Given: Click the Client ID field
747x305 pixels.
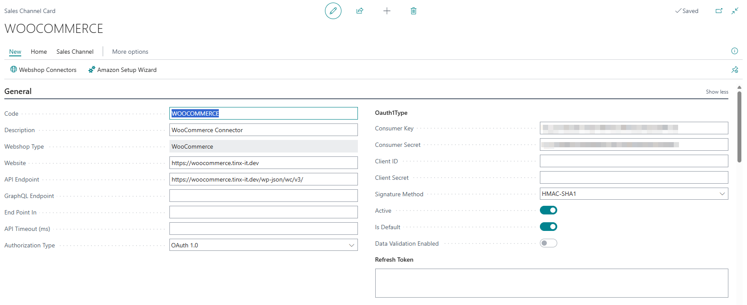Looking at the screenshot, I should tap(634, 161).
